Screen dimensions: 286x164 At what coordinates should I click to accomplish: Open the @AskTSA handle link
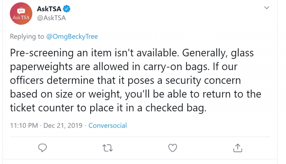pos(51,18)
